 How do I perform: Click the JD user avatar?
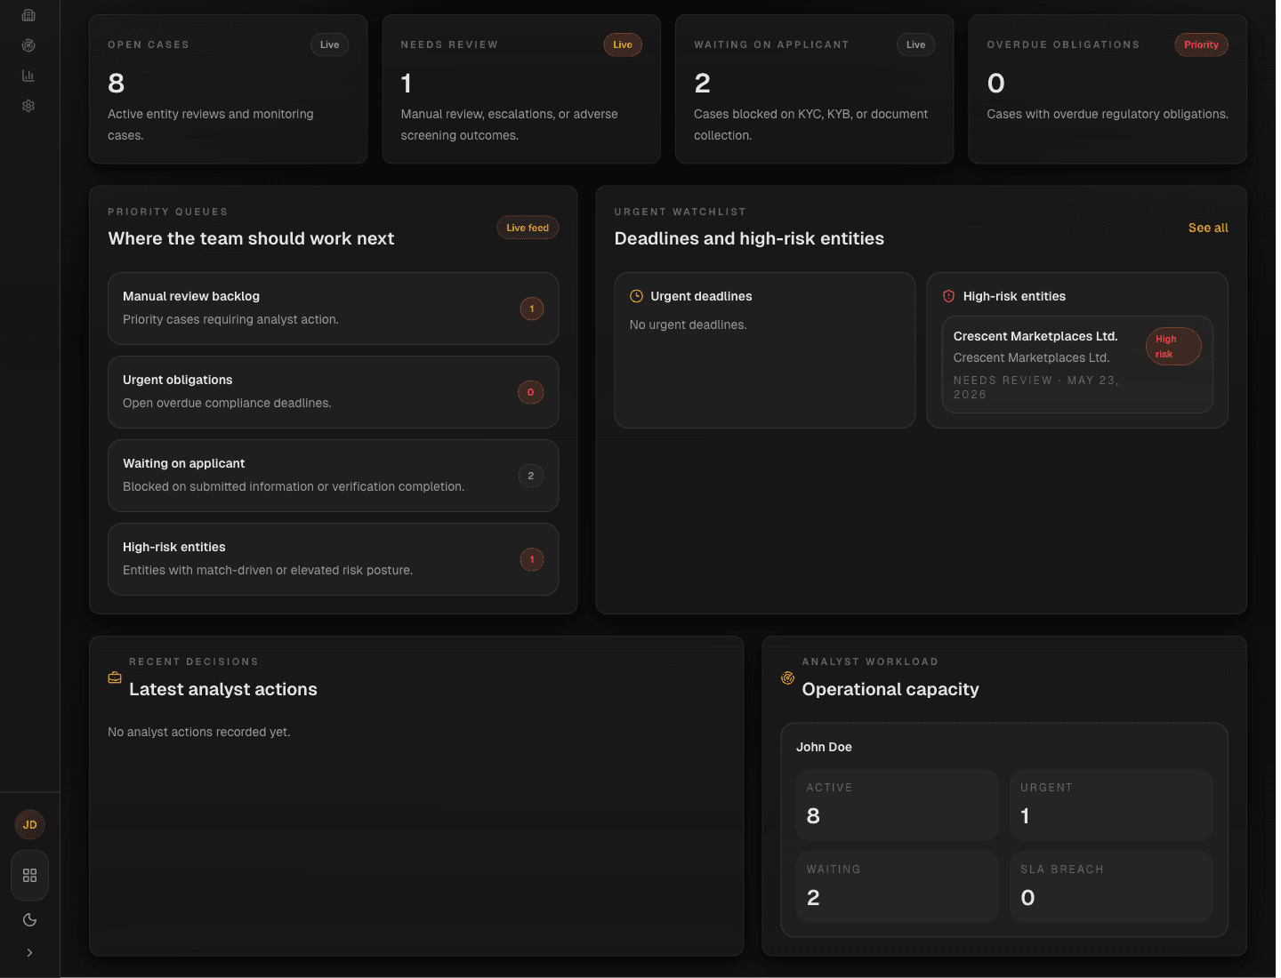(29, 825)
